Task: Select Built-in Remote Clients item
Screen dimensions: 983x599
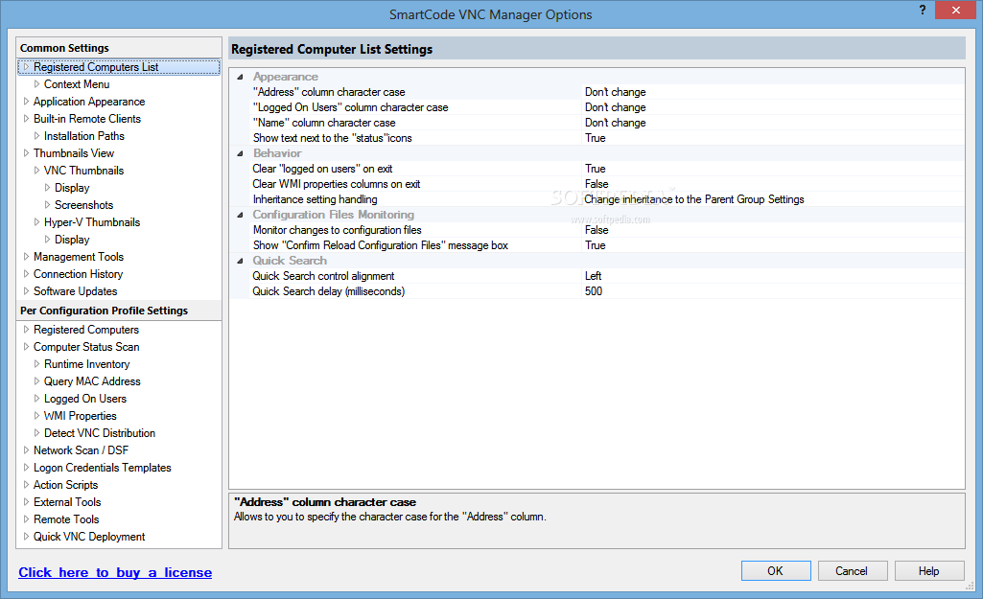Action: pyautogui.click(x=87, y=119)
